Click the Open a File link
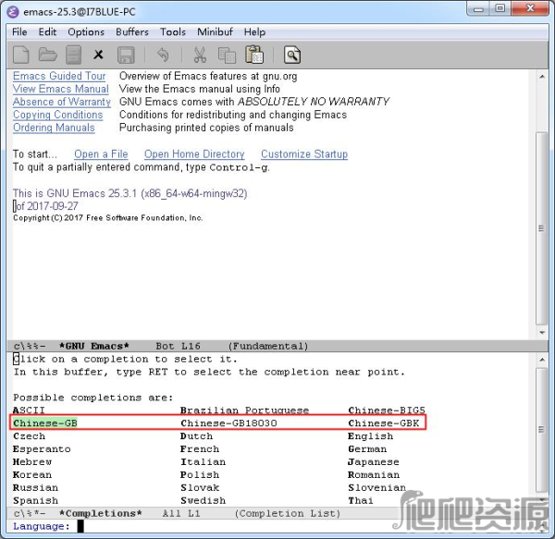Screen dimensions: 555x539 pyautogui.click(x=101, y=154)
